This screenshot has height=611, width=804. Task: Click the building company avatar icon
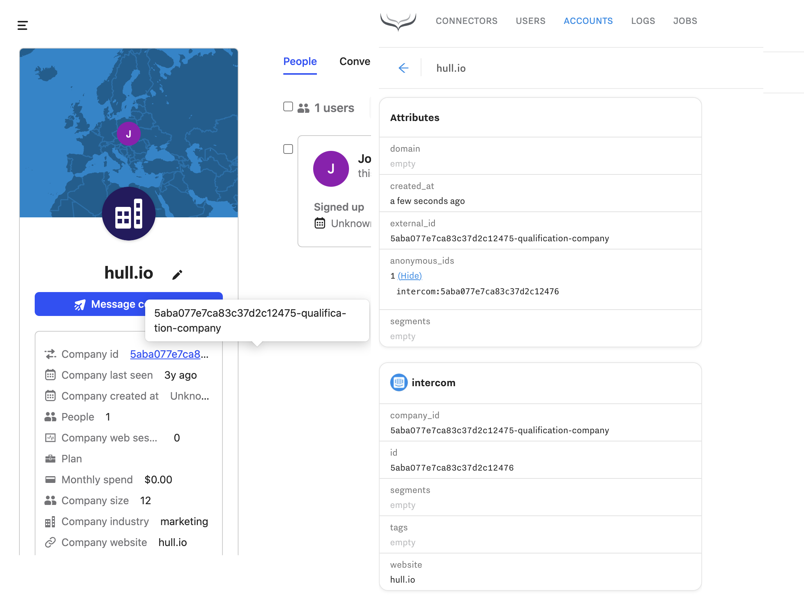(x=129, y=214)
